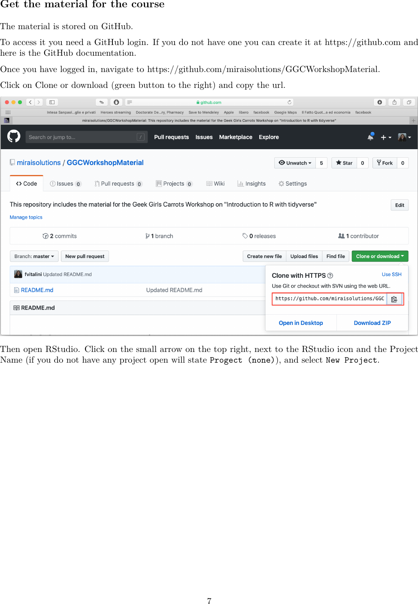418x604 pixels.
Task: Click the reload icon in address bar
Action: (x=290, y=102)
